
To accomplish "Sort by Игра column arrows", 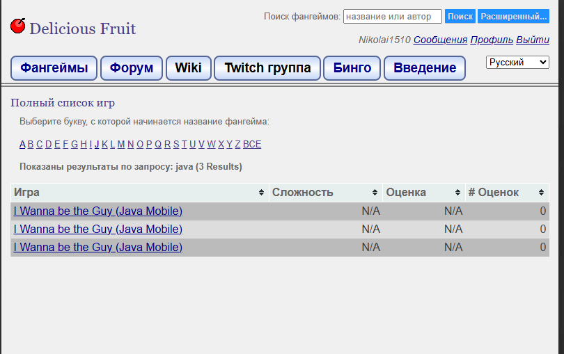I will pyautogui.click(x=262, y=193).
